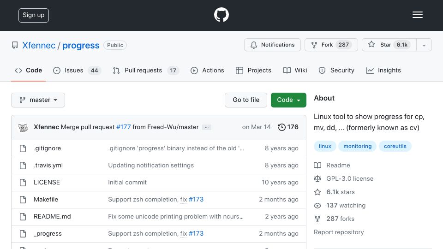Click the Sign up button
Screen dimensions: 443x249
[34, 15]
